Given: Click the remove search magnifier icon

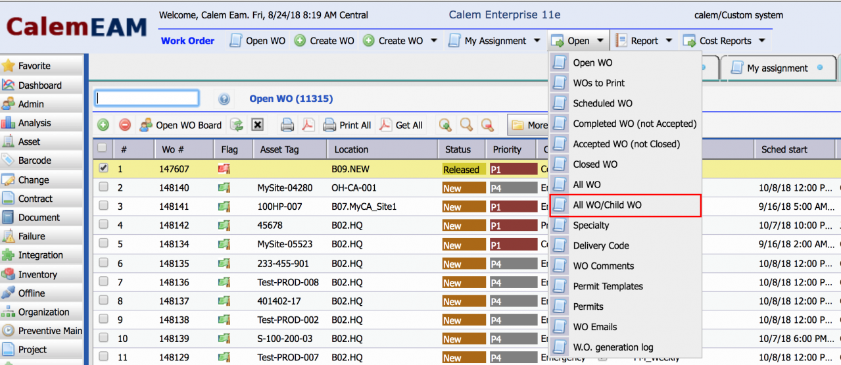Looking at the screenshot, I should [487, 125].
